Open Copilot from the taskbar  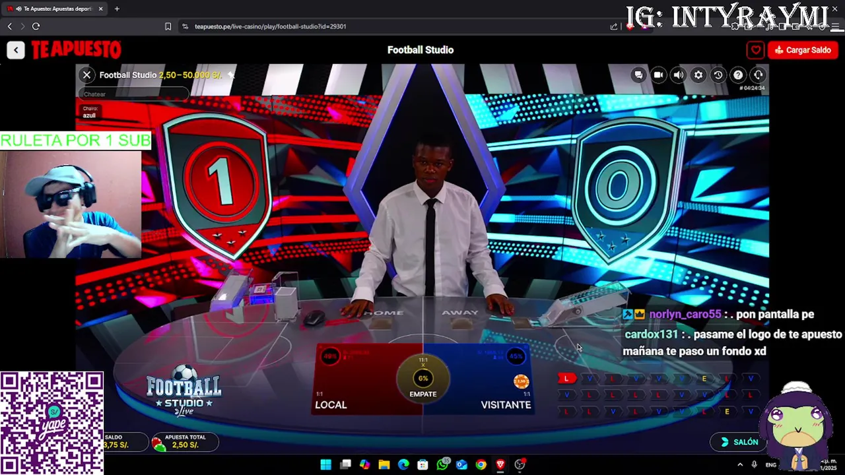coord(364,464)
